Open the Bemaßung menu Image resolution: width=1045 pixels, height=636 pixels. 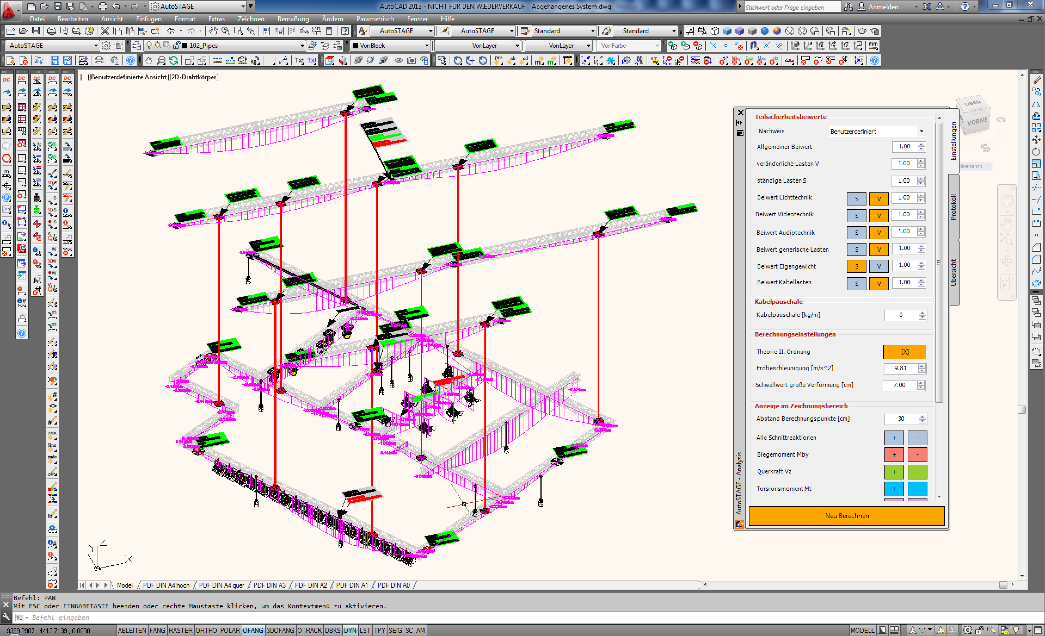[x=293, y=19]
